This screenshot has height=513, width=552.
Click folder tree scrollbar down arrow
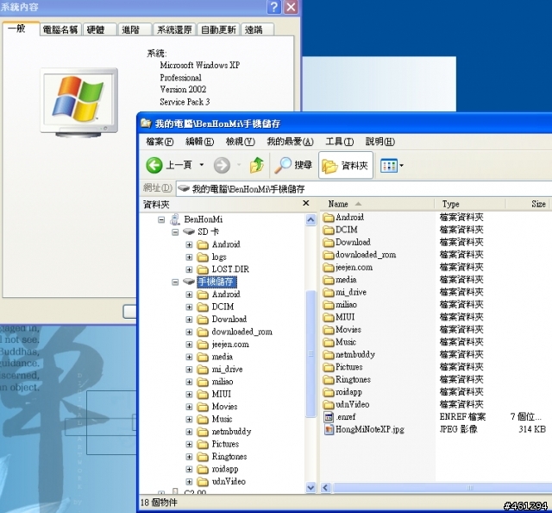310,488
